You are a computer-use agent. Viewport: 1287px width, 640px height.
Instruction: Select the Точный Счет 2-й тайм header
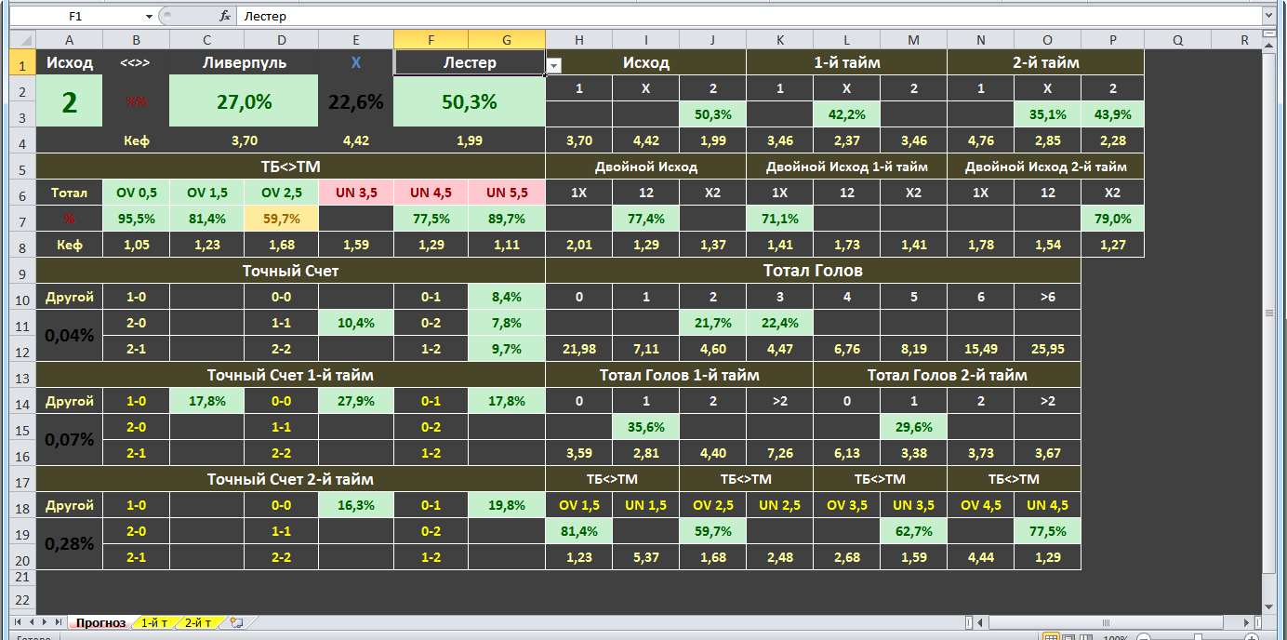(291, 479)
